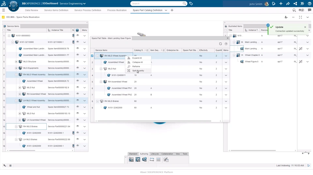Choose Split Quantity from context menu

138,70
